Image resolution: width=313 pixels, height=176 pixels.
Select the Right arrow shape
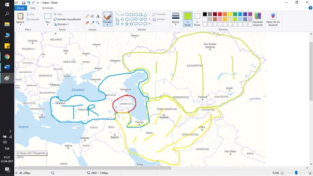tap(136, 19)
